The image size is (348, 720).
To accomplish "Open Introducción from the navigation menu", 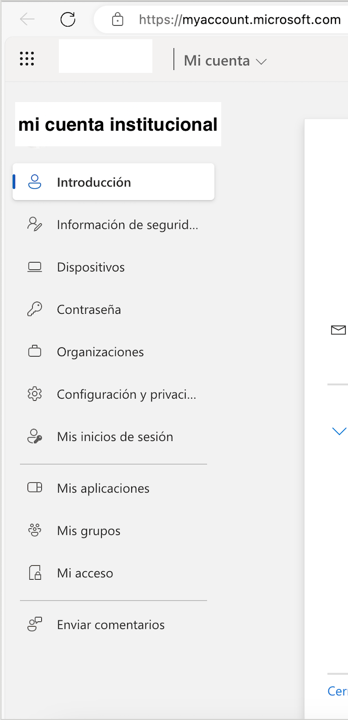I will [94, 182].
